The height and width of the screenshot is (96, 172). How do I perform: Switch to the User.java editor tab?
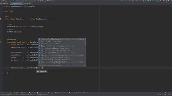pyautogui.click(x=28, y=3)
